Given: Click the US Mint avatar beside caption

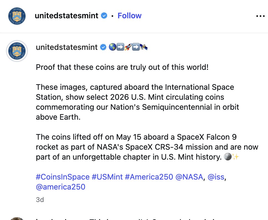Looking at the screenshot, I should (x=17, y=51).
